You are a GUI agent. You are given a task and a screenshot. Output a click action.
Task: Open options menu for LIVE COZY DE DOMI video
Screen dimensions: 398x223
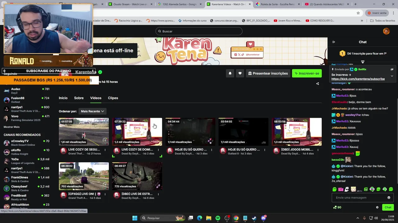point(158,150)
